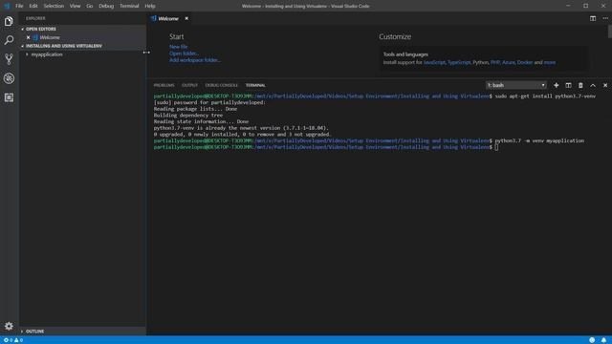The height and width of the screenshot is (344, 612).
Task: Open the Extensions view
Action: 9,97
